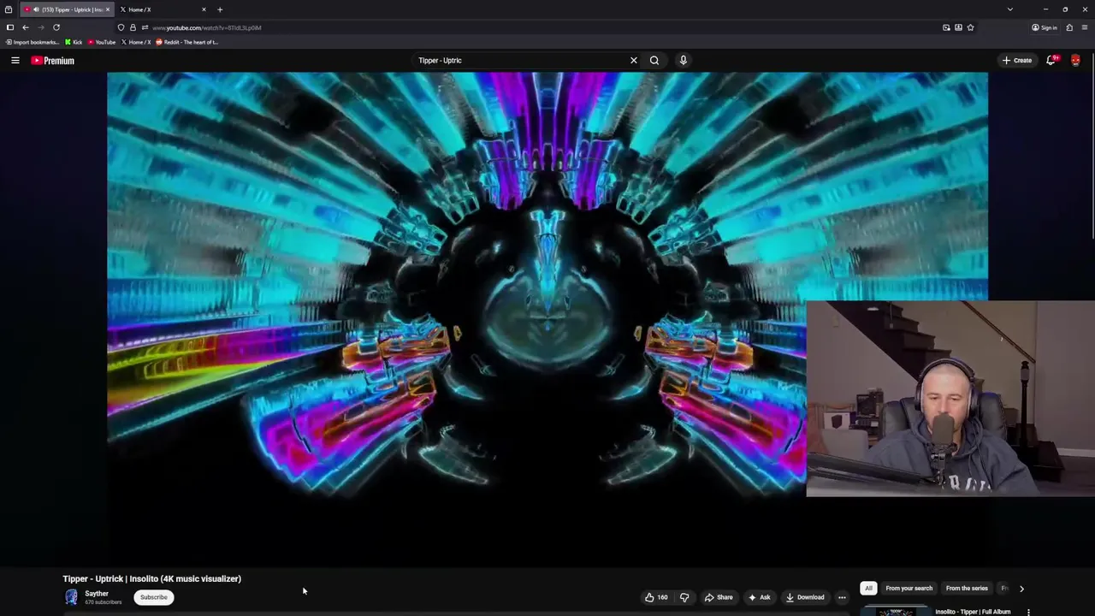Subscribe to Sayther channel
The image size is (1095, 616).
click(154, 597)
